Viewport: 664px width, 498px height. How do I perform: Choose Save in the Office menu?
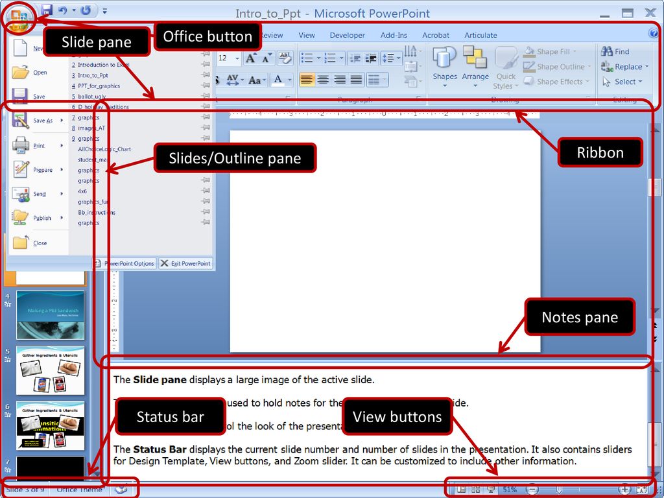[38, 97]
